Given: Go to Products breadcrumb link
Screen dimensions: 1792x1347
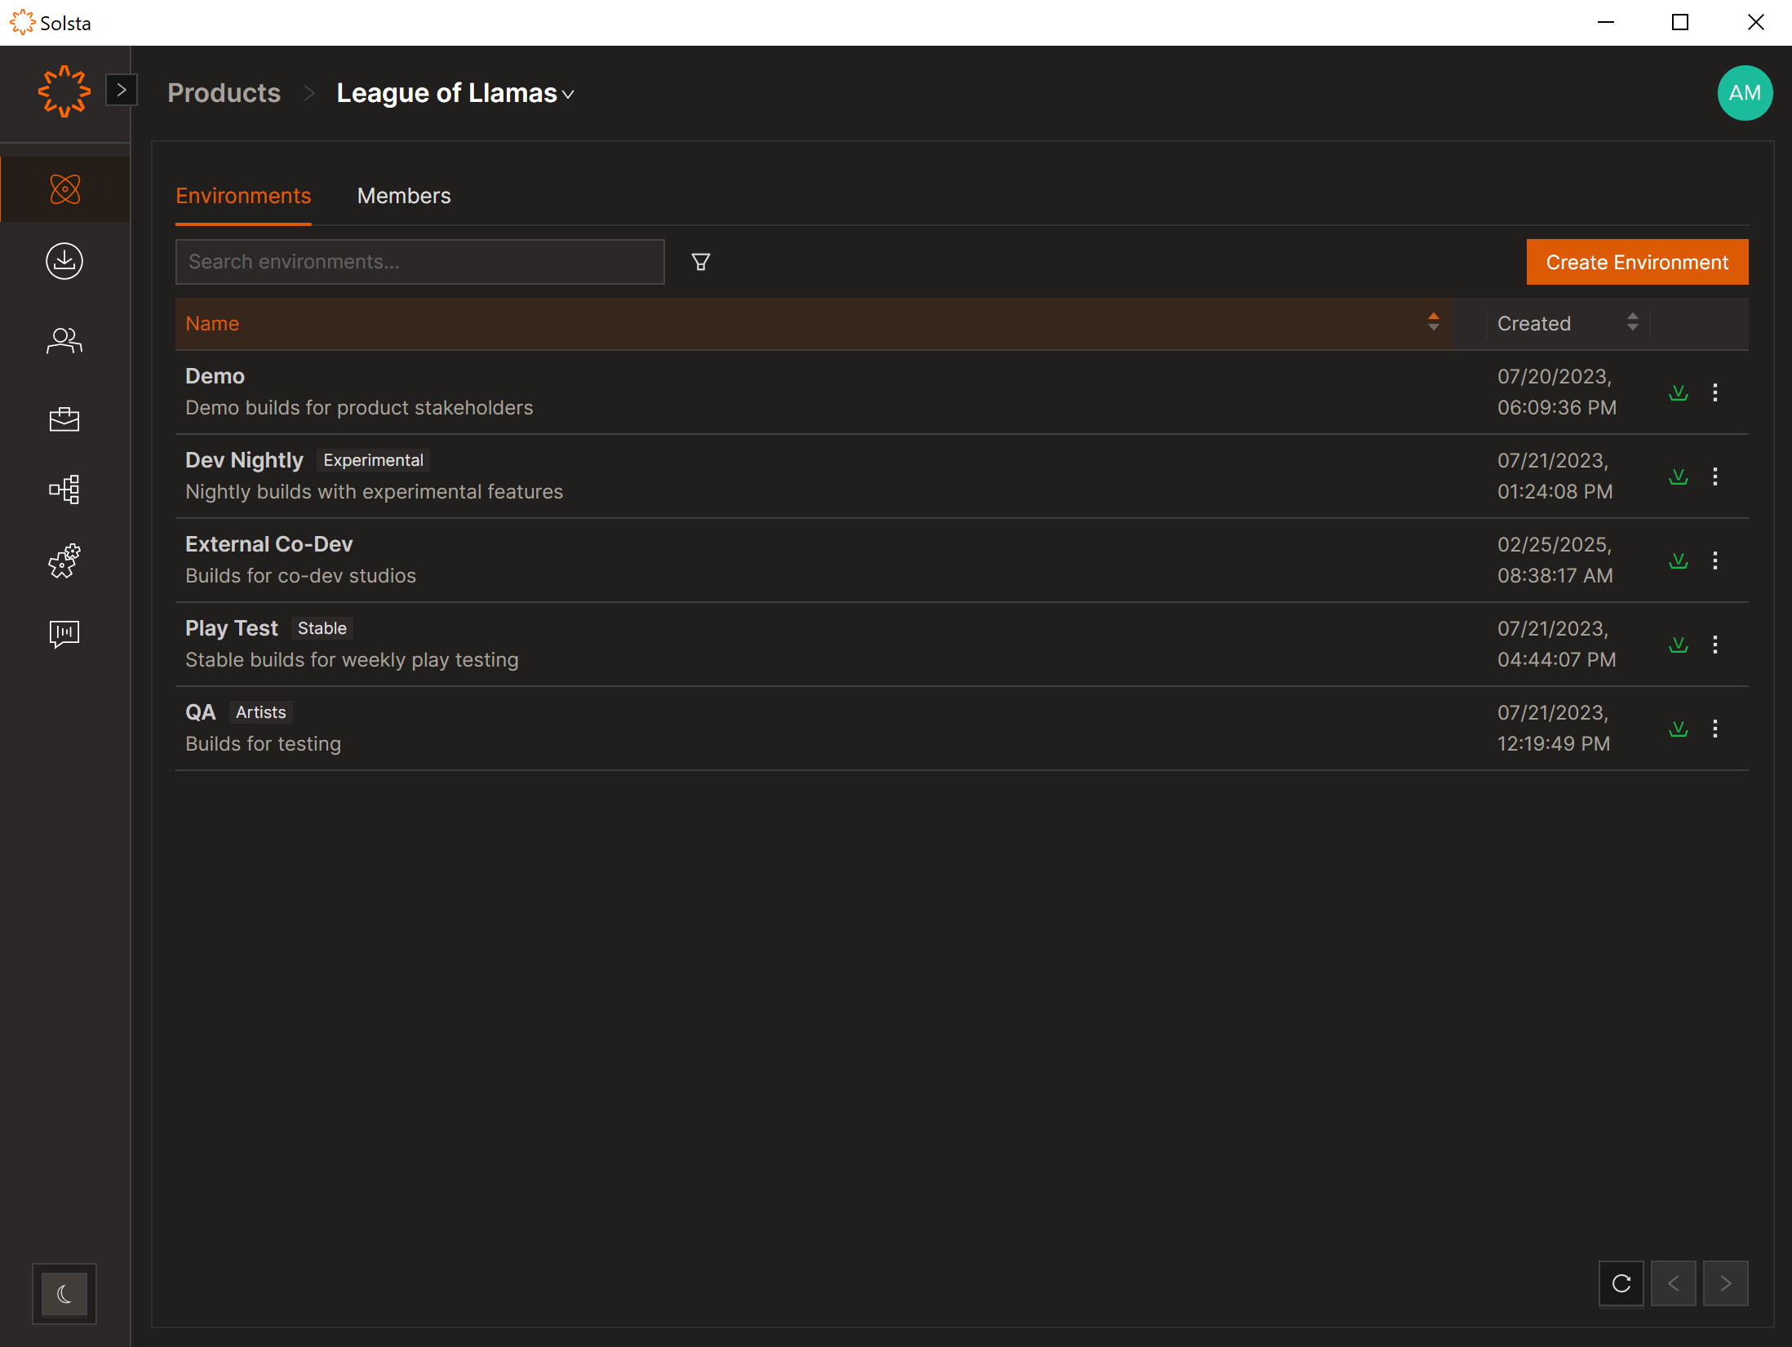Looking at the screenshot, I should point(224,94).
